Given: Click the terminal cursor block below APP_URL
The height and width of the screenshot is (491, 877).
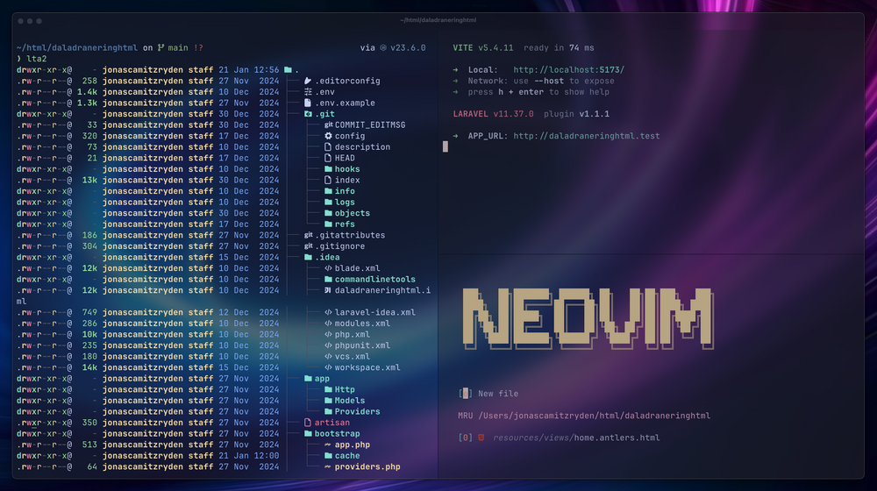Looking at the screenshot, I should point(446,146).
